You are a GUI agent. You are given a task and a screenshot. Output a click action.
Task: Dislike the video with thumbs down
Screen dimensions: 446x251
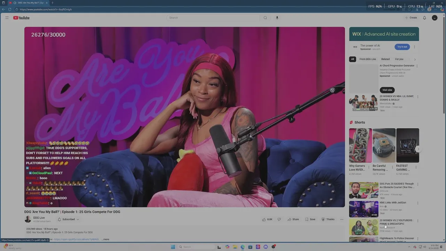pos(279,219)
